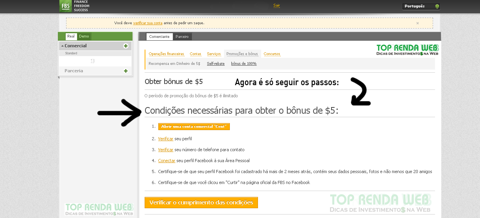The width and height of the screenshot is (480, 218).
Task: Open the Operações financeiras menu
Action: (x=167, y=54)
